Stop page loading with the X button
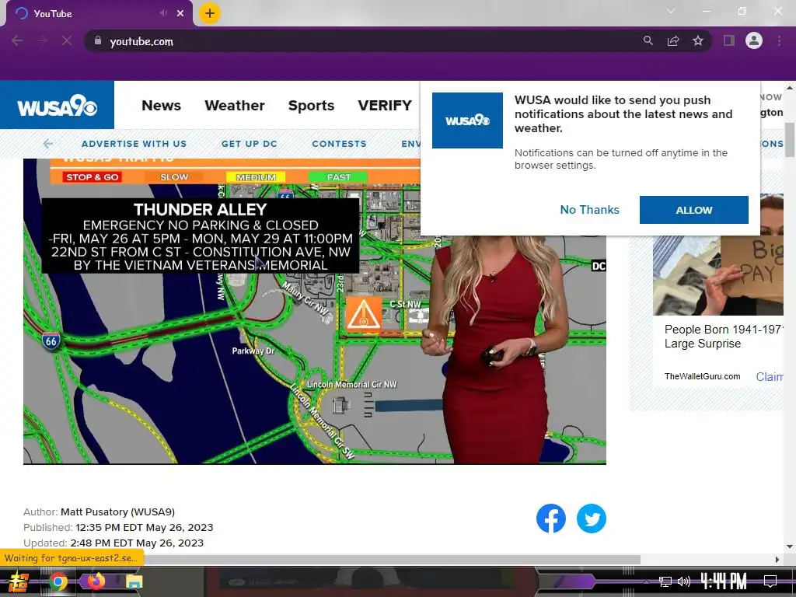Viewport: 796px width, 597px height. pos(67,40)
